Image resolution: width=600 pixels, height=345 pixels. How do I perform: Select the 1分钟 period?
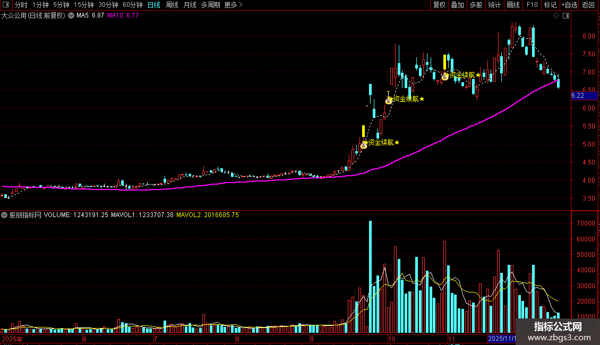pyautogui.click(x=40, y=5)
